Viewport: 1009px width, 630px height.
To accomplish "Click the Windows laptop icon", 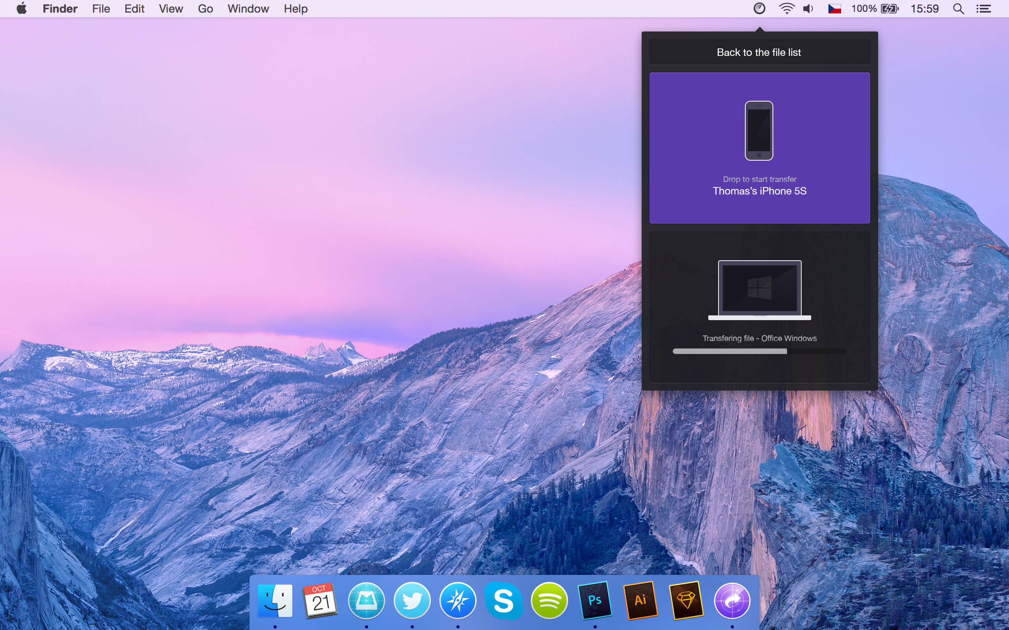I will pos(759,291).
